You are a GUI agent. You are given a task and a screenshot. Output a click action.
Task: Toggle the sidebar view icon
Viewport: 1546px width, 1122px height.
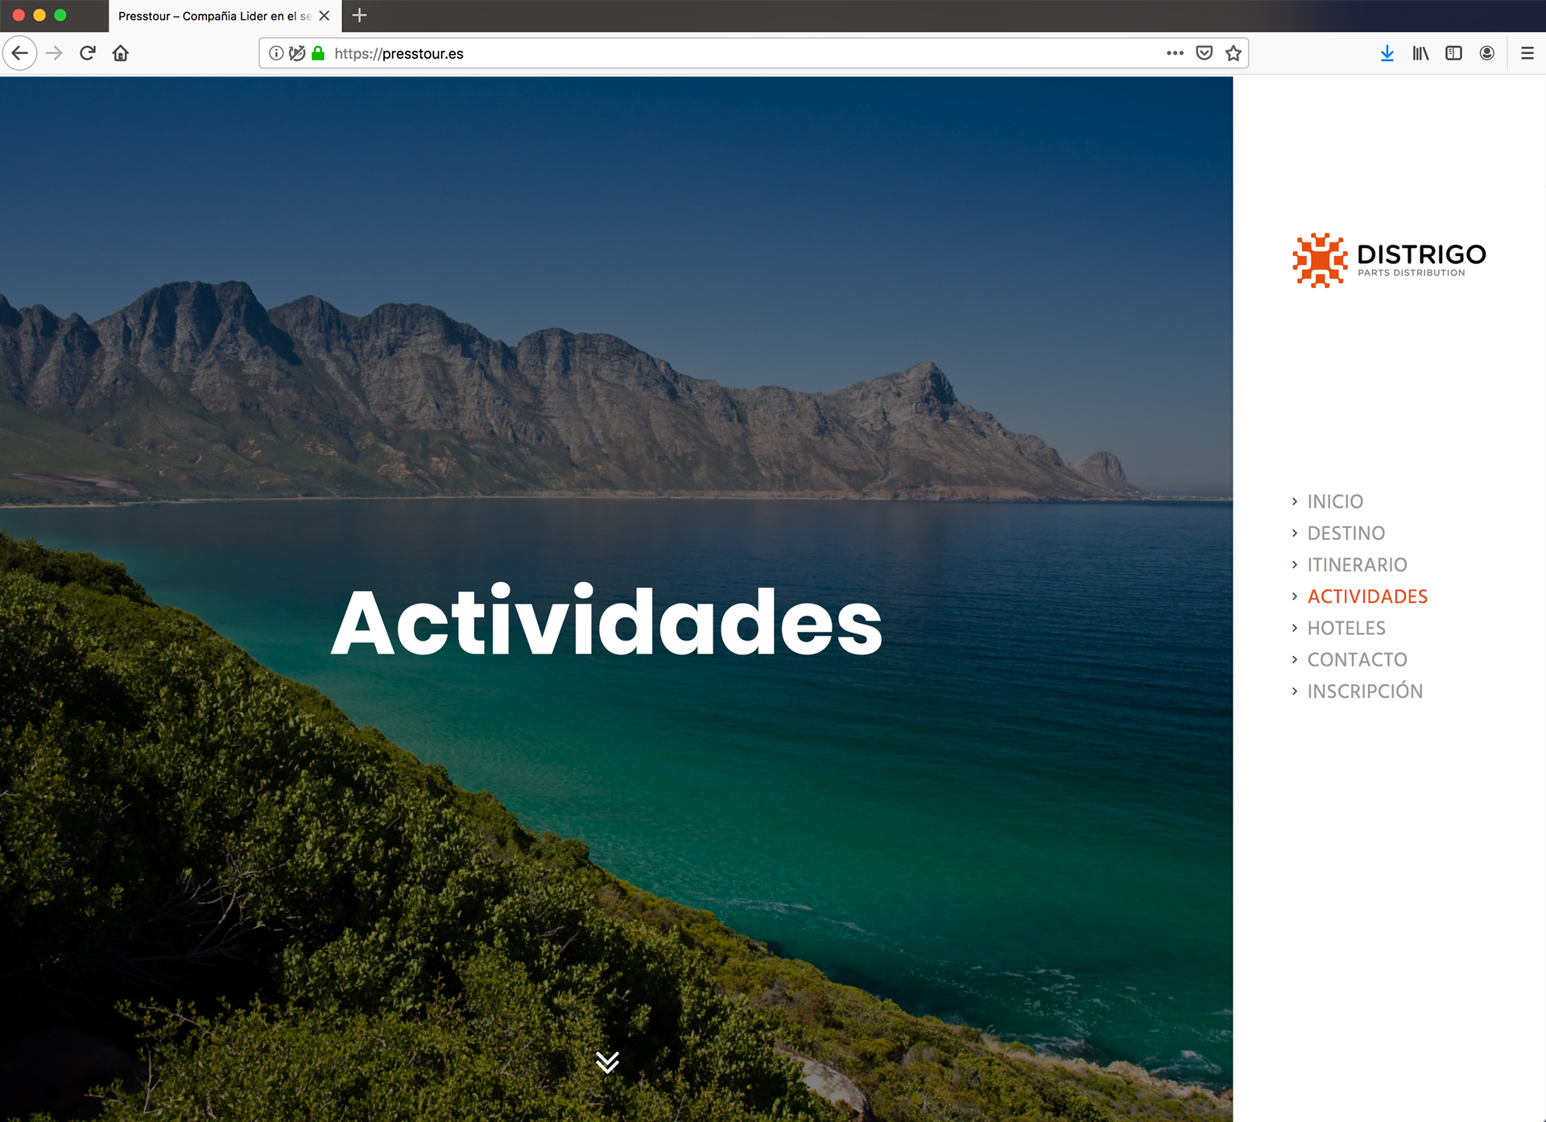1453,53
